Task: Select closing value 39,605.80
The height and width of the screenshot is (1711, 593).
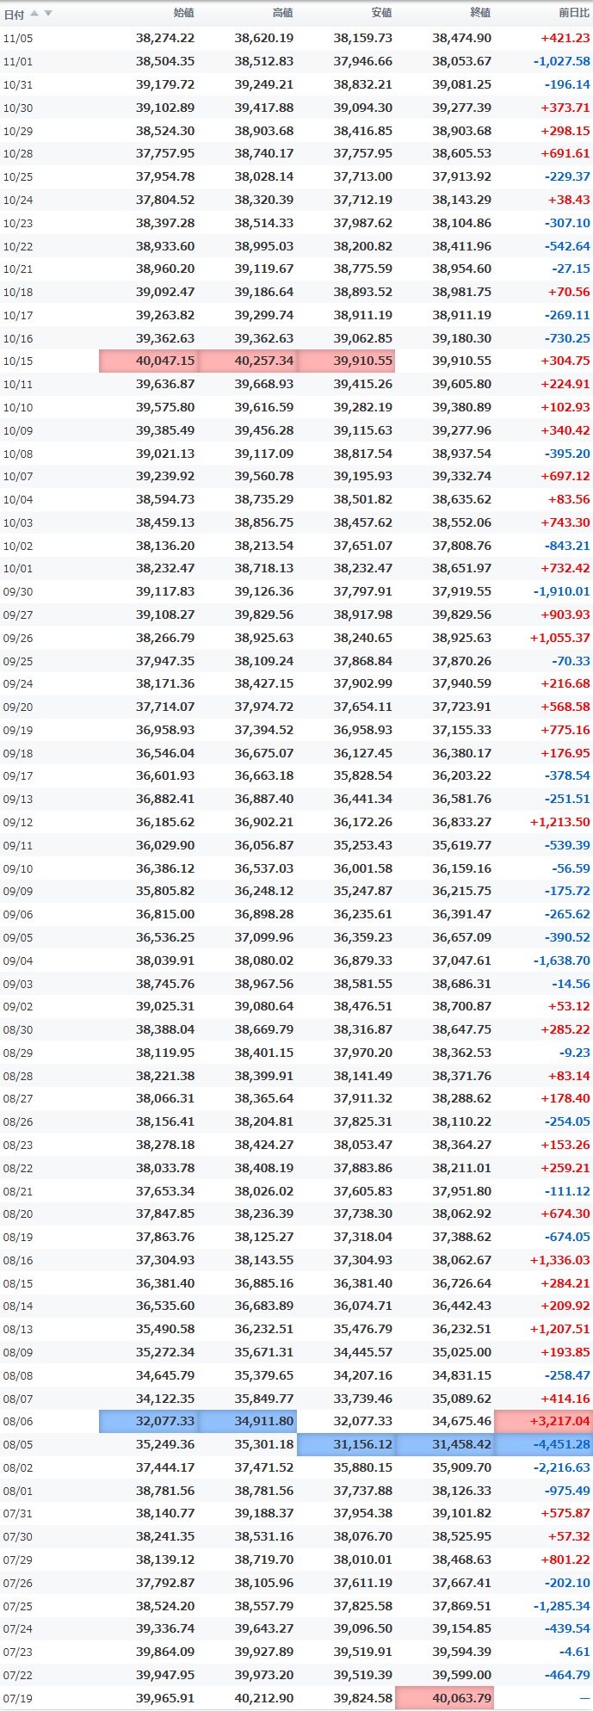Action: click(462, 384)
